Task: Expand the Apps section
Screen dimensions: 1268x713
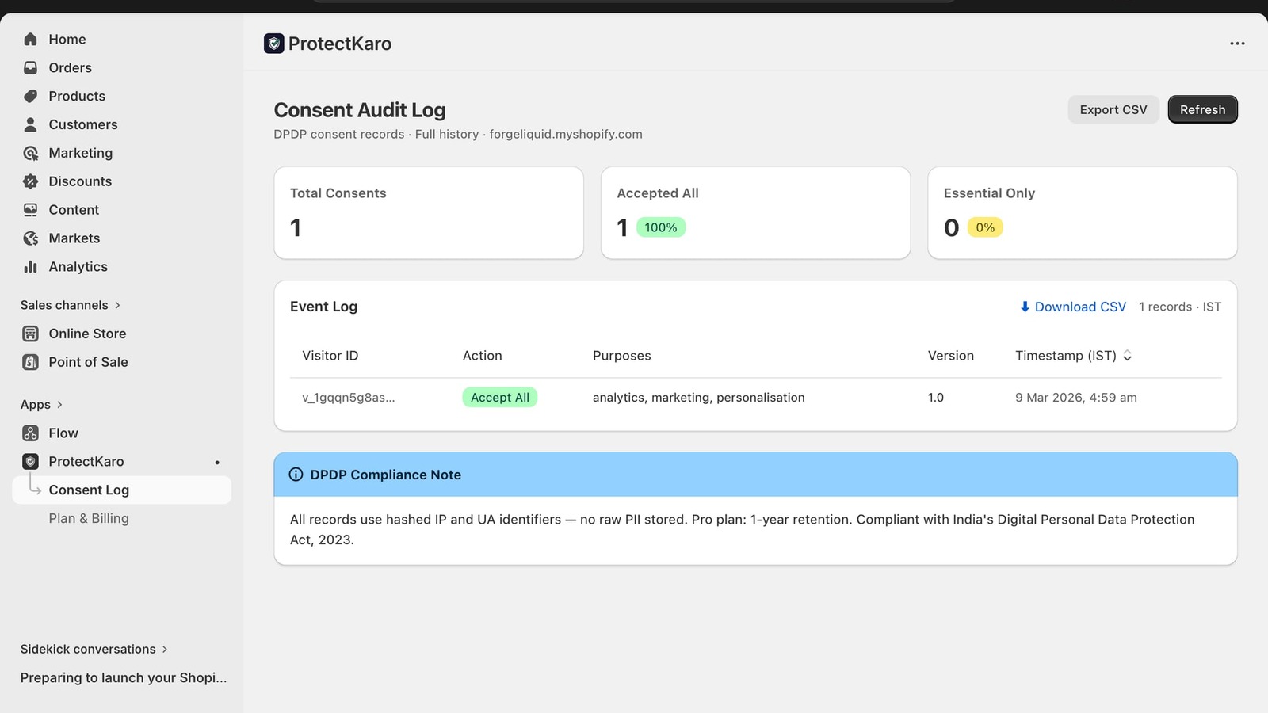Action: click(x=59, y=404)
